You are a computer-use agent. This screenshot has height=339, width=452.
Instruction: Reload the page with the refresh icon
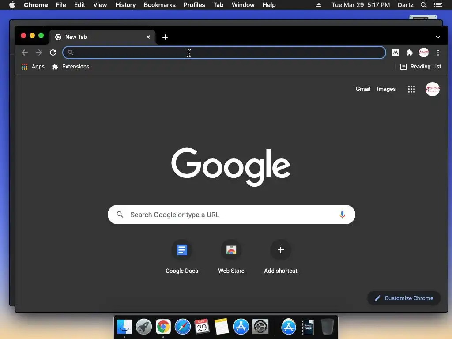tap(53, 53)
